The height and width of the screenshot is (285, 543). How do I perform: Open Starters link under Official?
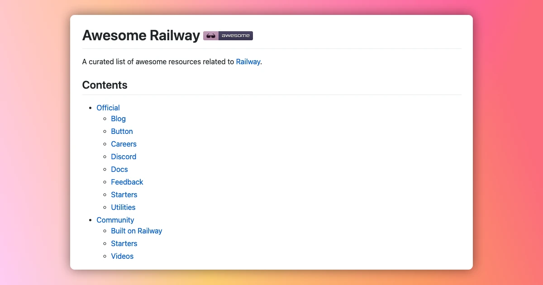pyautogui.click(x=124, y=195)
